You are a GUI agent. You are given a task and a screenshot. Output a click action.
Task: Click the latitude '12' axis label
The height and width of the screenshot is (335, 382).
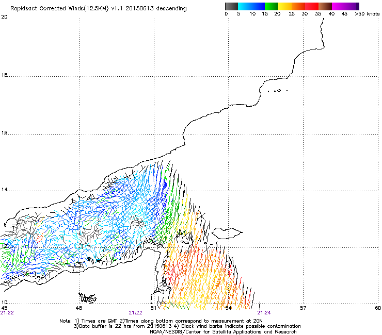click(4, 246)
